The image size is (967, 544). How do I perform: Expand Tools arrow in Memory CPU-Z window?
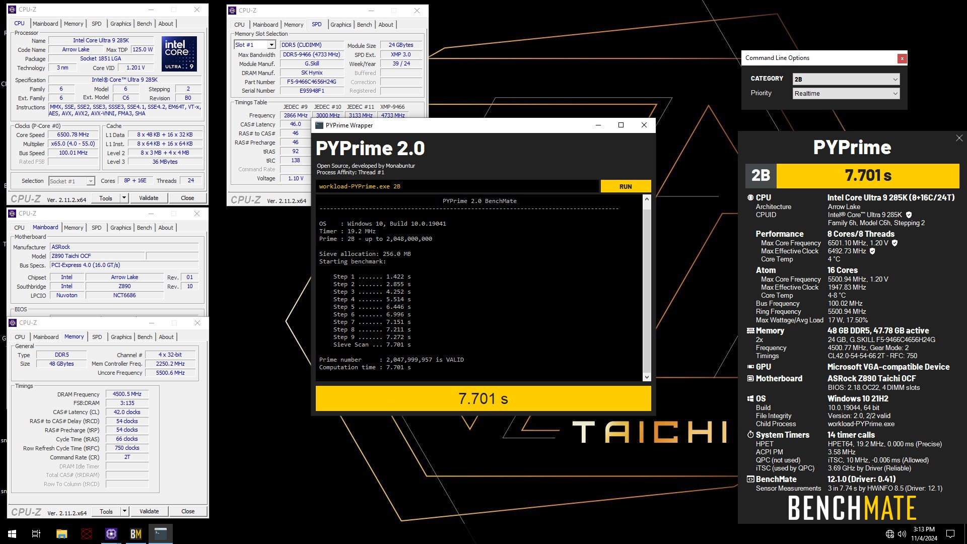124,511
